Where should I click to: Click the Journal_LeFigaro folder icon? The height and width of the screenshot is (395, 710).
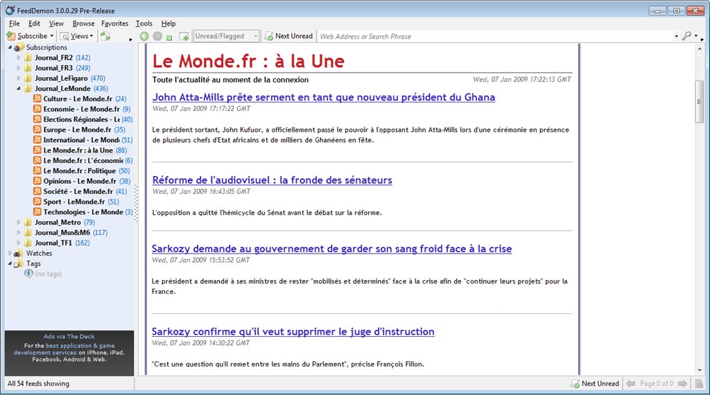coord(28,78)
